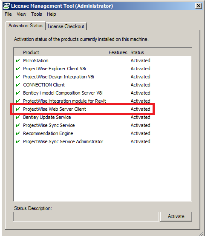Click the green checkmark beside CONNECTION Client
The image size is (205, 236).
coord(18,85)
